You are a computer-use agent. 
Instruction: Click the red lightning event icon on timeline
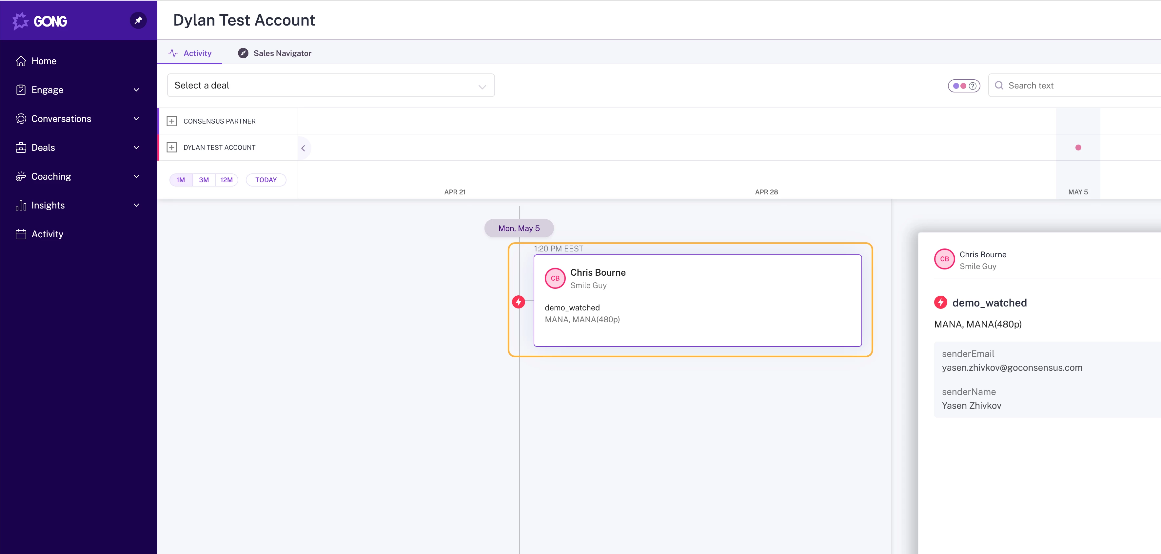point(519,302)
